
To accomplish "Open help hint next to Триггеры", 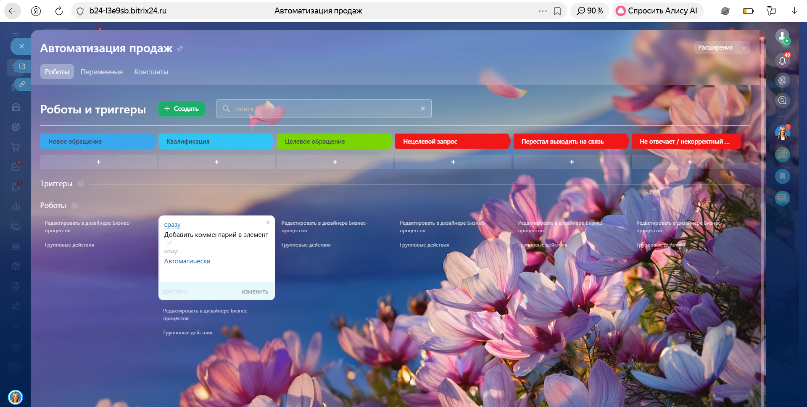I will click(x=81, y=184).
